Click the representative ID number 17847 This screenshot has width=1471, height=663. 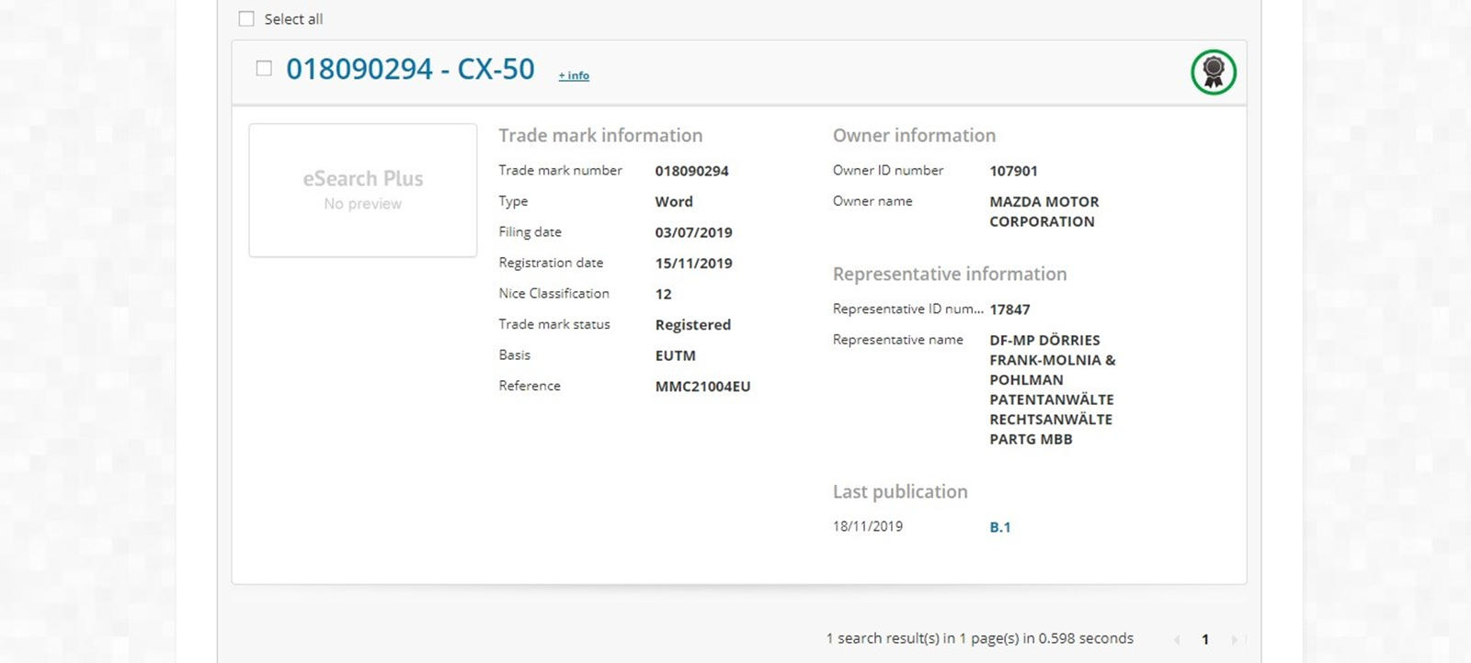(x=1009, y=309)
